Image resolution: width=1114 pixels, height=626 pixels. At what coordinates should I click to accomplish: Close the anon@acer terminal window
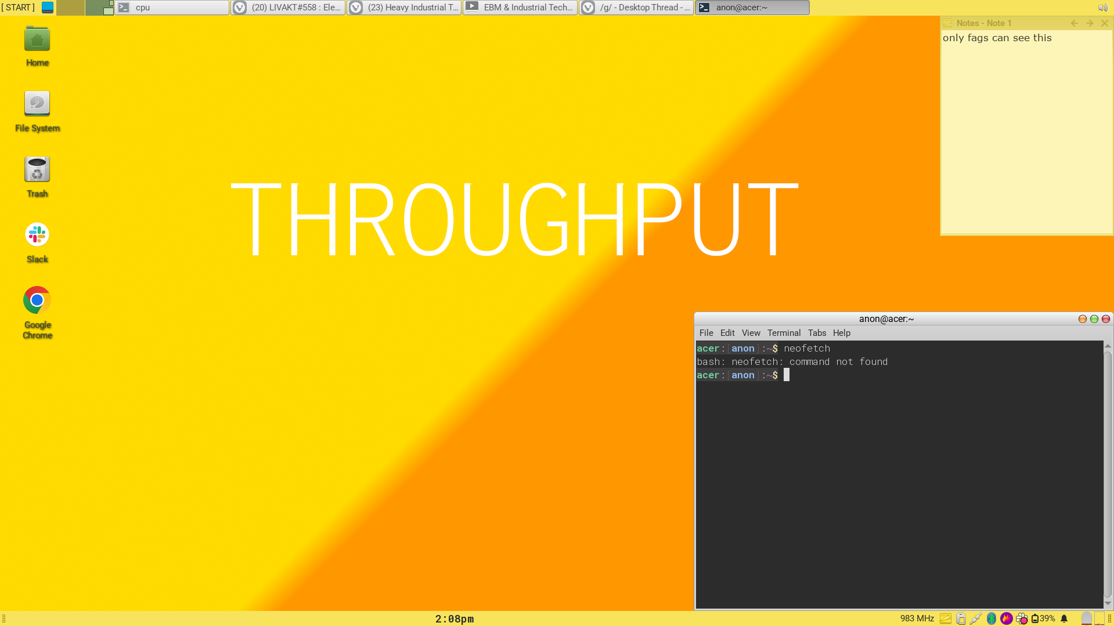(x=1106, y=319)
